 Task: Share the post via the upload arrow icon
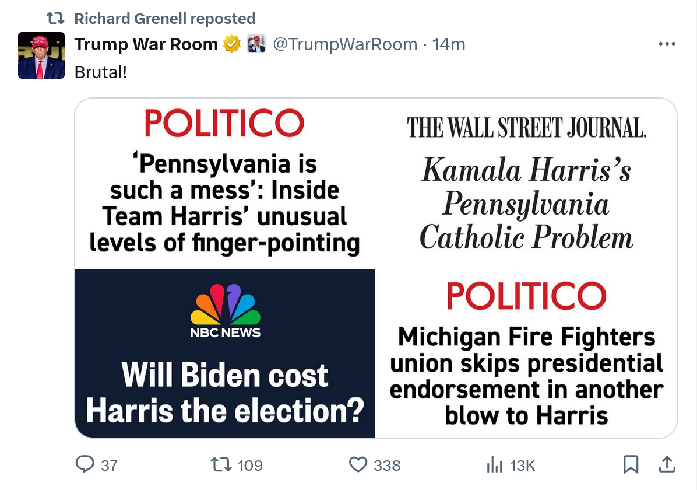point(666,464)
